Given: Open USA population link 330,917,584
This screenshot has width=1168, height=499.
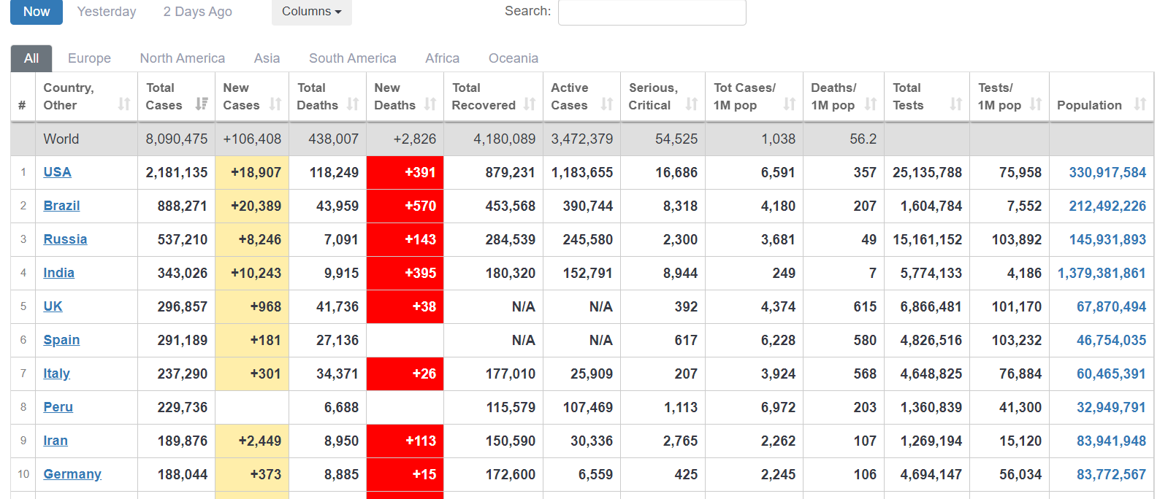Looking at the screenshot, I should [x=1107, y=172].
